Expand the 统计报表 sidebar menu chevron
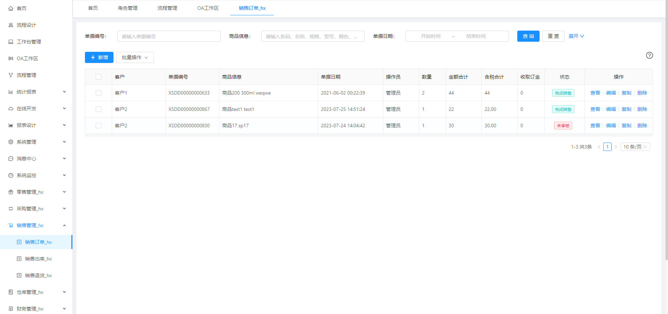 [64, 92]
